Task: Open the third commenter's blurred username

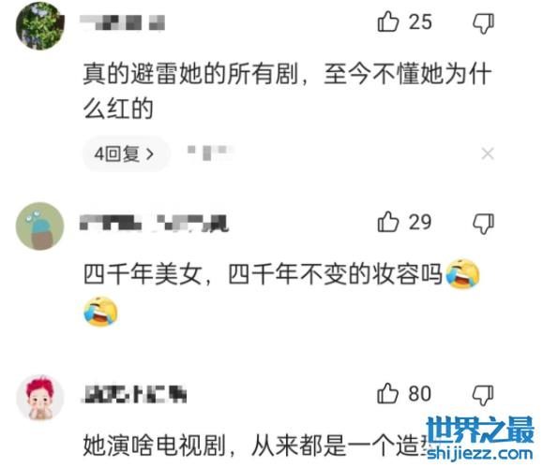Action: click(x=135, y=394)
